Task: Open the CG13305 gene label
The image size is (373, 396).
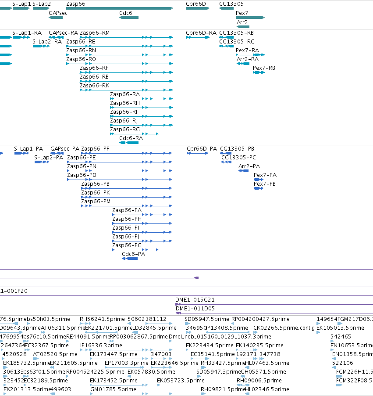Action: click(231, 4)
